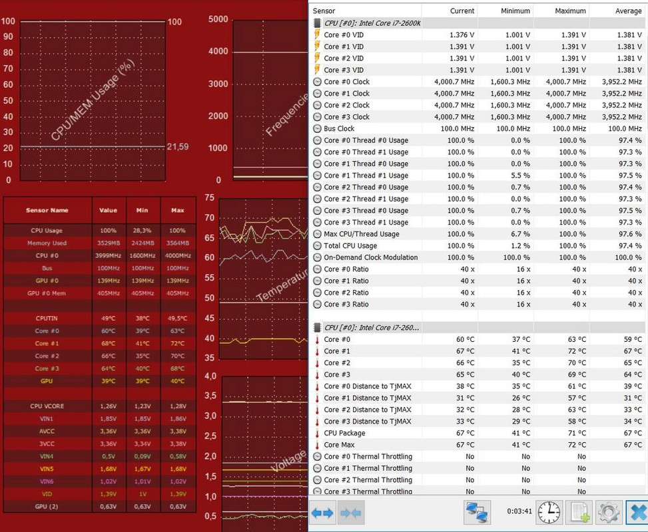Open the remote network monitors button
This screenshot has width=648, height=532.
click(477, 512)
